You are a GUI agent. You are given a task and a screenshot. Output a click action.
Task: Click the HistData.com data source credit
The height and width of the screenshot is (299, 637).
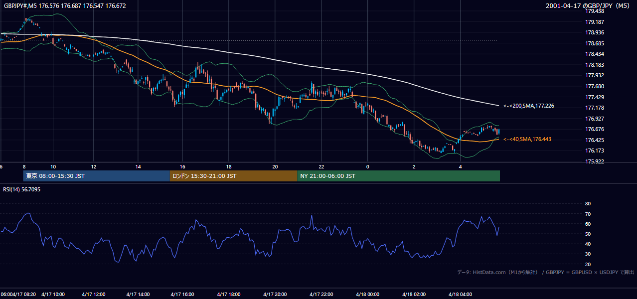point(545,272)
